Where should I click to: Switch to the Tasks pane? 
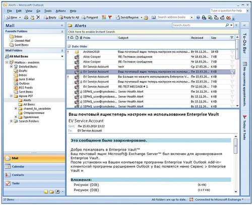pos(34,183)
